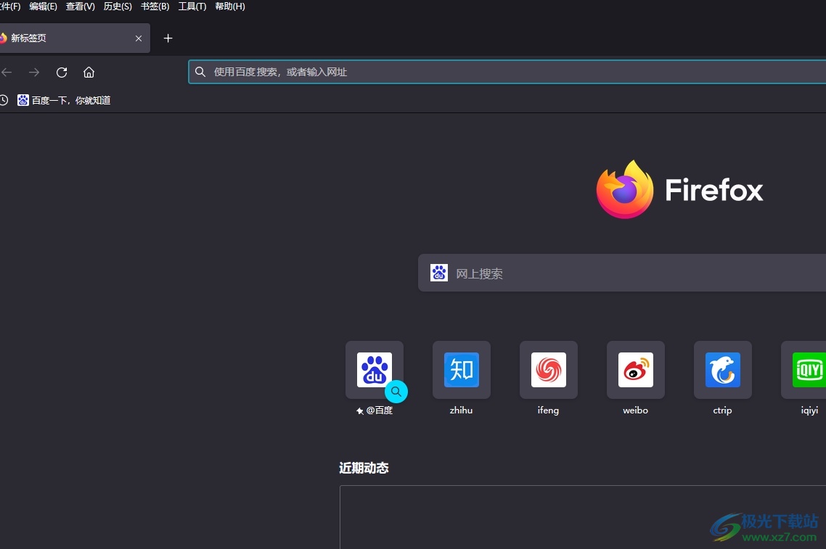Click the browser back arrow
The height and width of the screenshot is (549, 826).
point(7,72)
